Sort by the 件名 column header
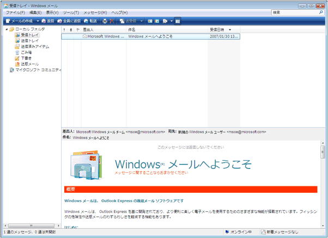The height and width of the screenshot is (238, 328). click(167, 30)
